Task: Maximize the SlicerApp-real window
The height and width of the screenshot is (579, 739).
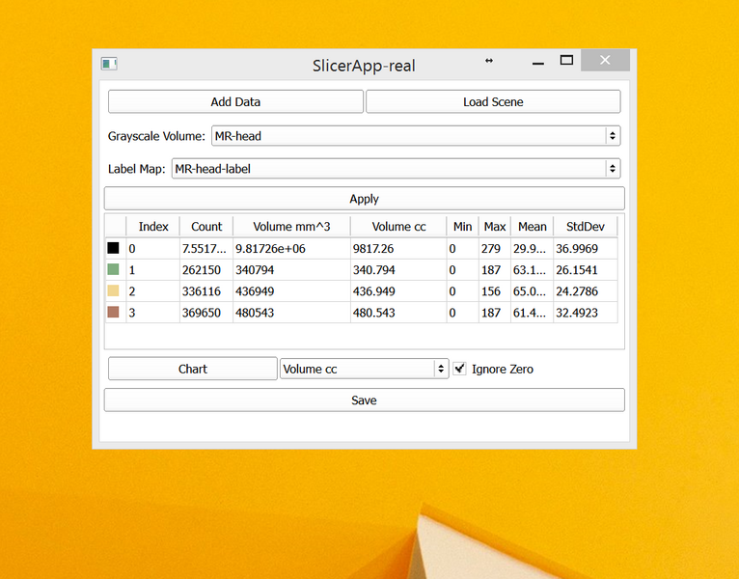Action: [x=566, y=61]
